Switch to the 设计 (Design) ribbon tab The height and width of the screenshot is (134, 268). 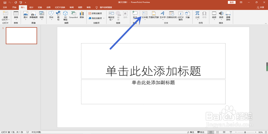click(x=31, y=7)
